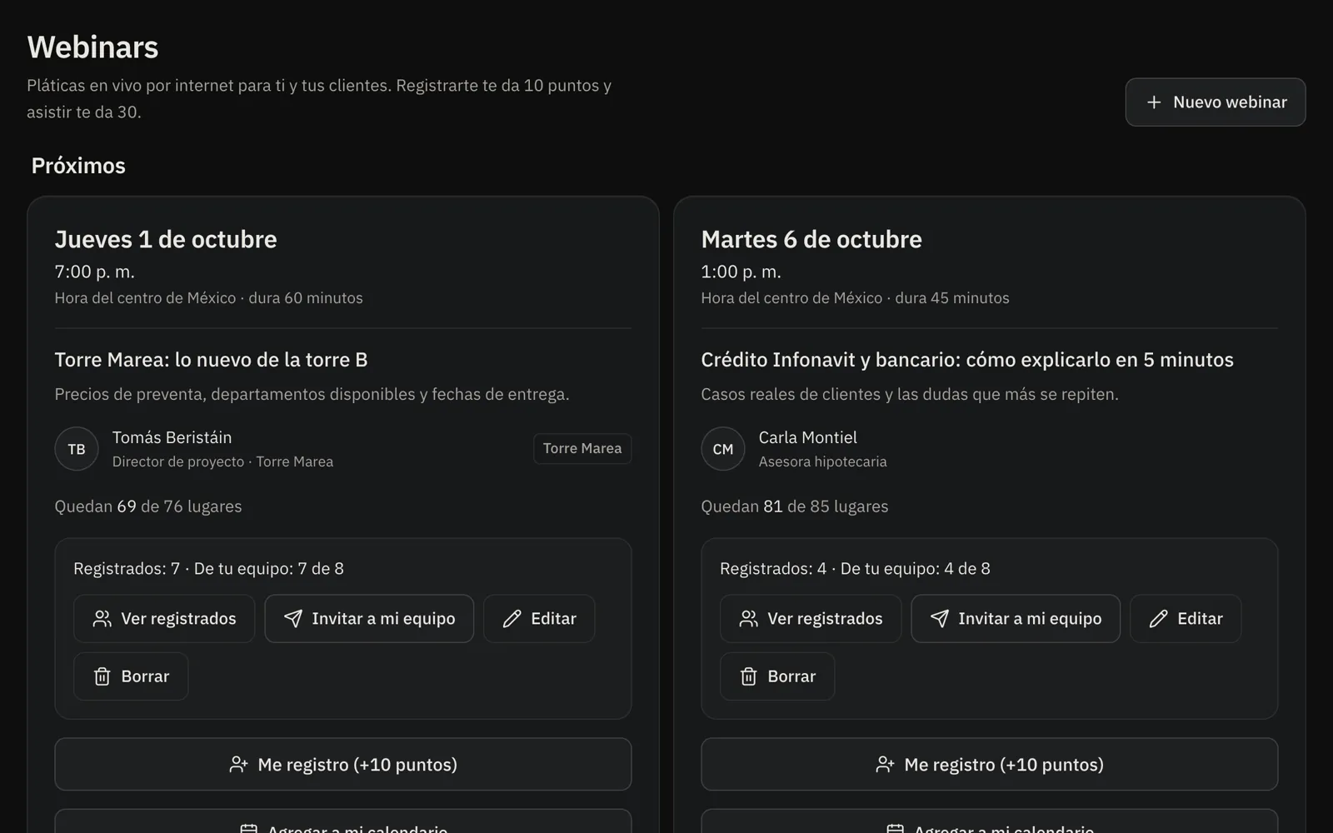Edit the Torre Marea webinar
This screenshot has height=833, width=1333.
(x=539, y=619)
